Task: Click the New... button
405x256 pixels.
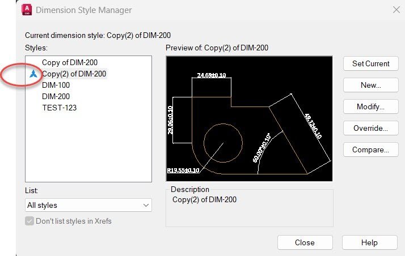Action: tap(370, 85)
